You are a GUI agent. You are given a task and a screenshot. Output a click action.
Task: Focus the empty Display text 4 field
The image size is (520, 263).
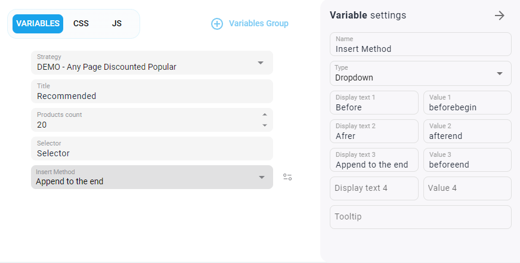(374, 188)
